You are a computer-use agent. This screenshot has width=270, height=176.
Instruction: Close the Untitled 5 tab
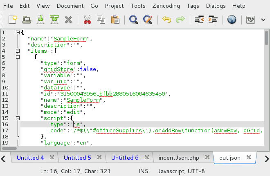pos(99,158)
